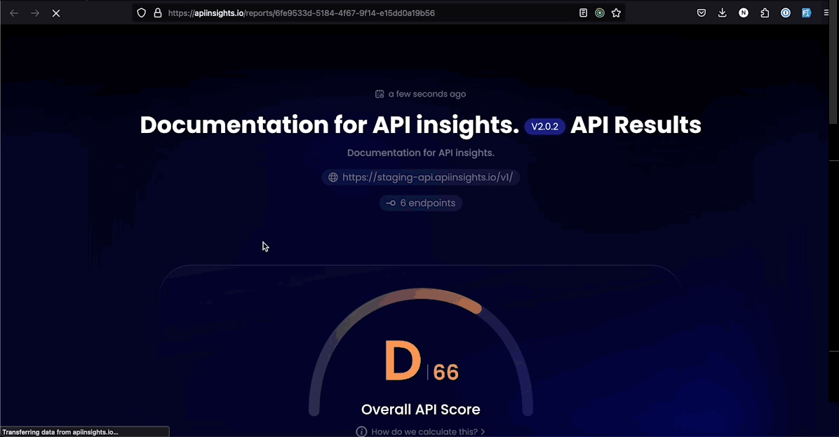Click the 'a few seconds ago' timestamp

pyautogui.click(x=427, y=94)
